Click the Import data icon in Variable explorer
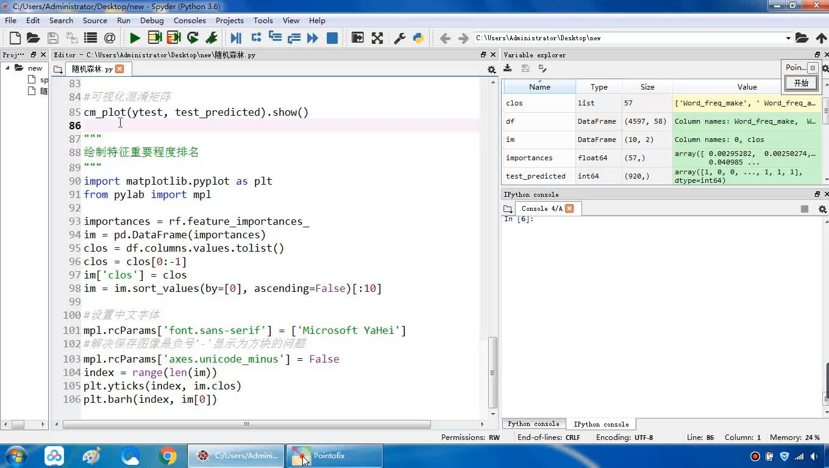This screenshot has width=829, height=468. tap(507, 68)
